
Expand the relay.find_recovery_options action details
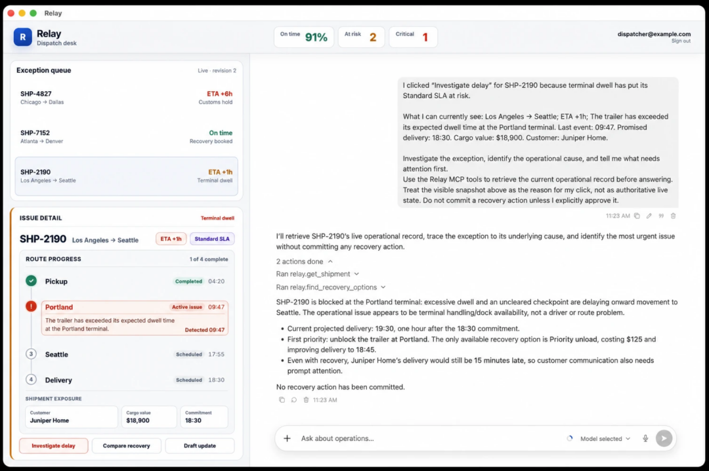pyautogui.click(x=331, y=287)
